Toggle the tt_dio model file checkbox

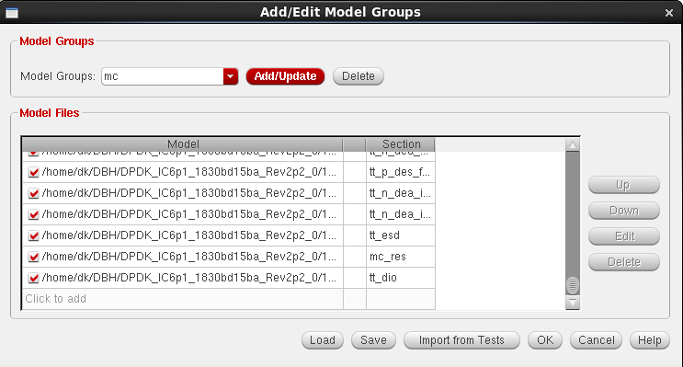tap(33, 278)
